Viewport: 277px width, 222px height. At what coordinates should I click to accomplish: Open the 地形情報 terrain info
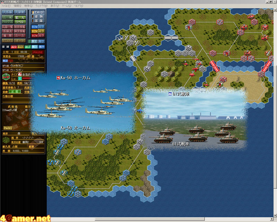point(20,27)
